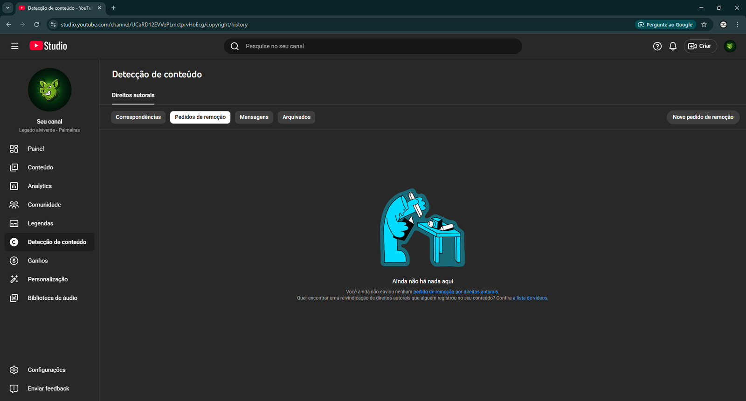Close the Detecção de conteúdo browser tab
746x401 pixels.
click(x=99, y=8)
